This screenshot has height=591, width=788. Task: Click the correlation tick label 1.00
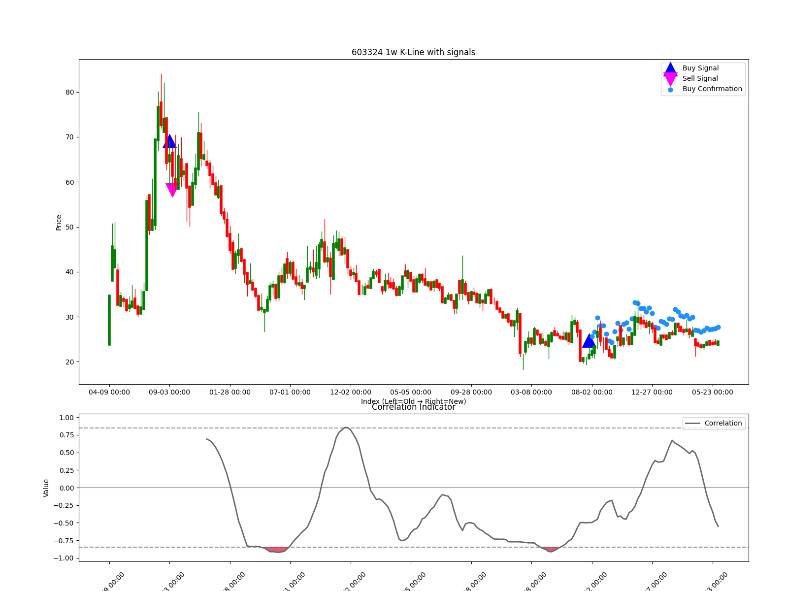[x=66, y=418]
